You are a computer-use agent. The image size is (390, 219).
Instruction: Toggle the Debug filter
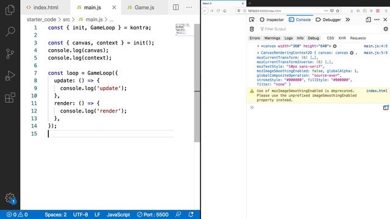[x=313, y=38]
